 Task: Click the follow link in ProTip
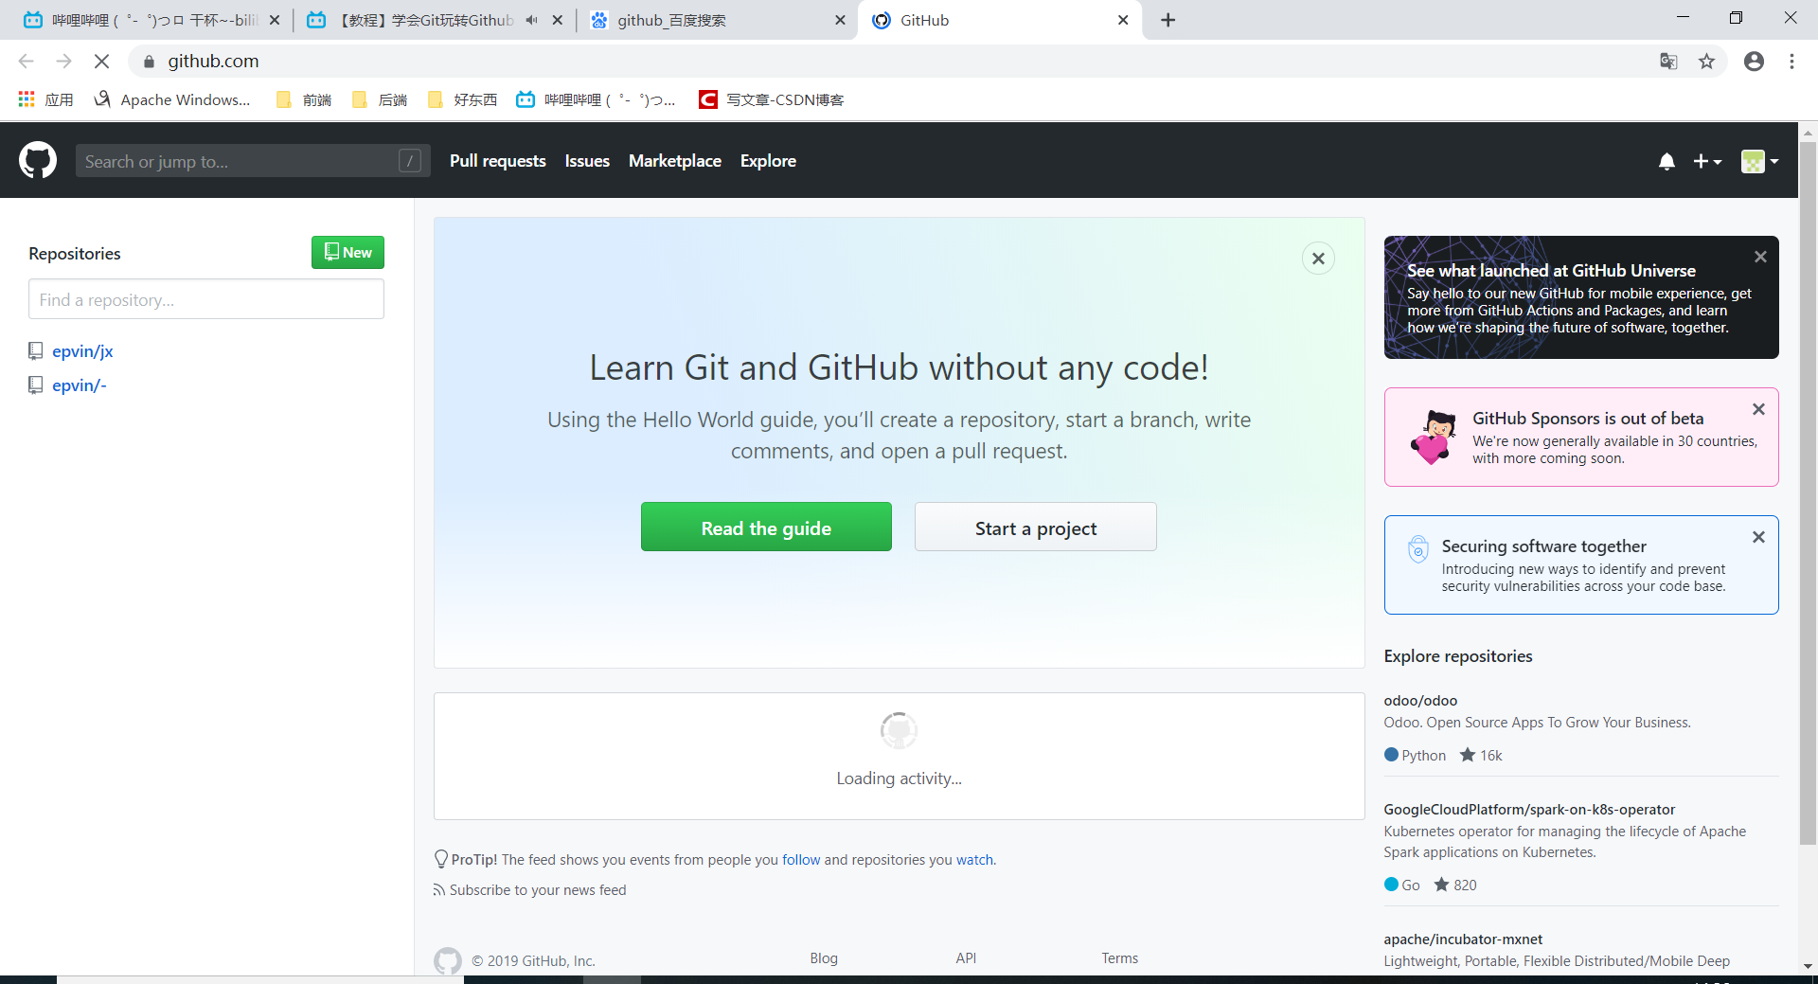pos(801,860)
